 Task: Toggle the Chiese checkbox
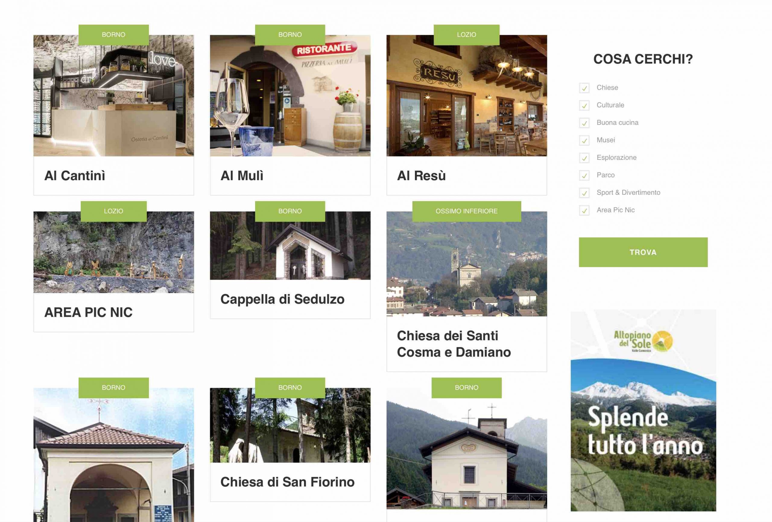pos(584,88)
